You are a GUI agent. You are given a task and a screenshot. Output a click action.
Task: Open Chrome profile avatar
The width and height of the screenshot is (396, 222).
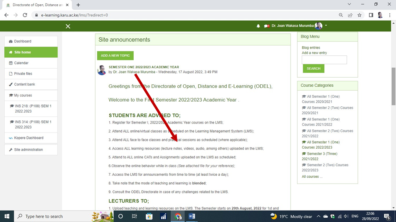coord(380,15)
